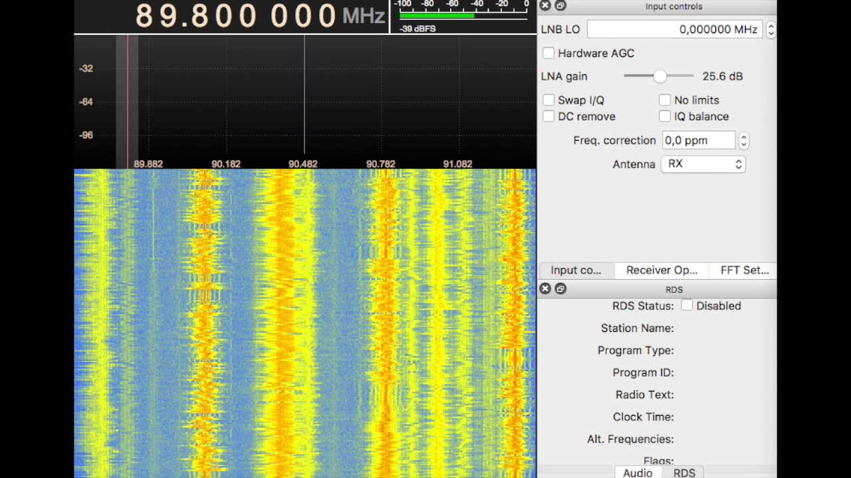The width and height of the screenshot is (851, 478).
Task: Enable the RDS Status checkbox
Action: coord(687,305)
